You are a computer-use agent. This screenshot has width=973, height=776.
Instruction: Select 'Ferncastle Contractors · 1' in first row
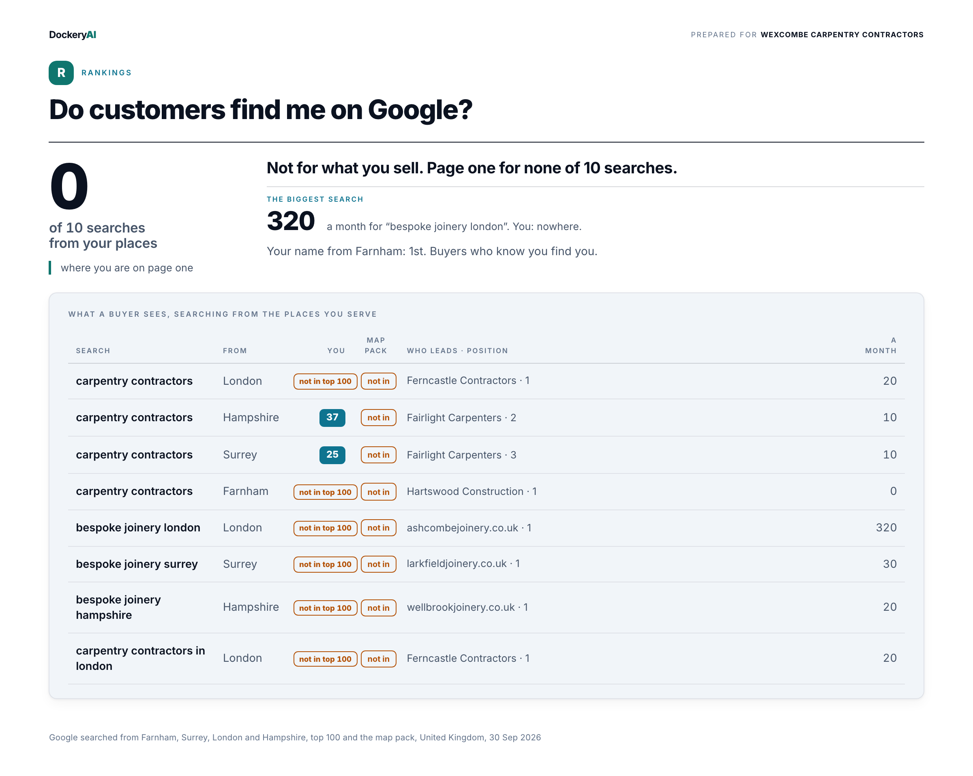click(468, 380)
